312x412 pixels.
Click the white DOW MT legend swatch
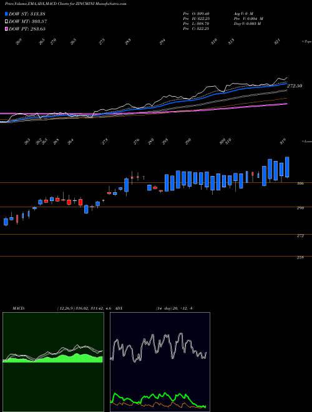click(6, 21)
